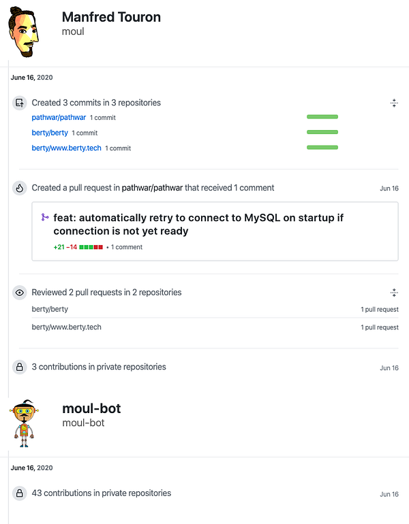Click pathwar/pathwar in the pull request heading

(155, 188)
